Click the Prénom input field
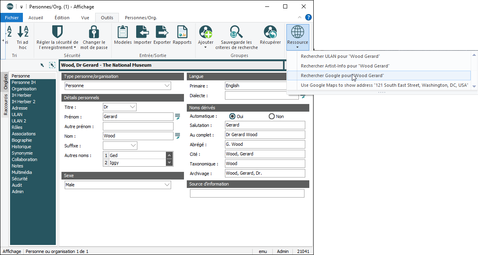 point(138,117)
